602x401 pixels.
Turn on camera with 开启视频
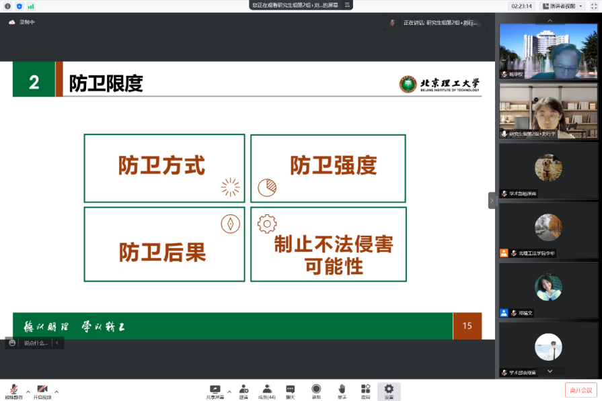(x=42, y=391)
